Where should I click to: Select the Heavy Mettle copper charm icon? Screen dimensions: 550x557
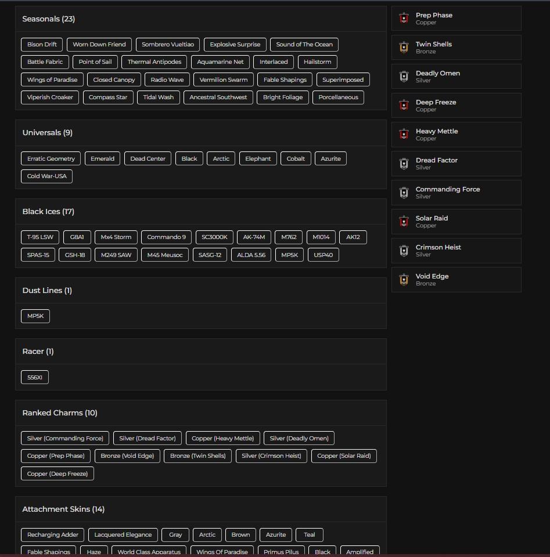(x=404, y=135)
